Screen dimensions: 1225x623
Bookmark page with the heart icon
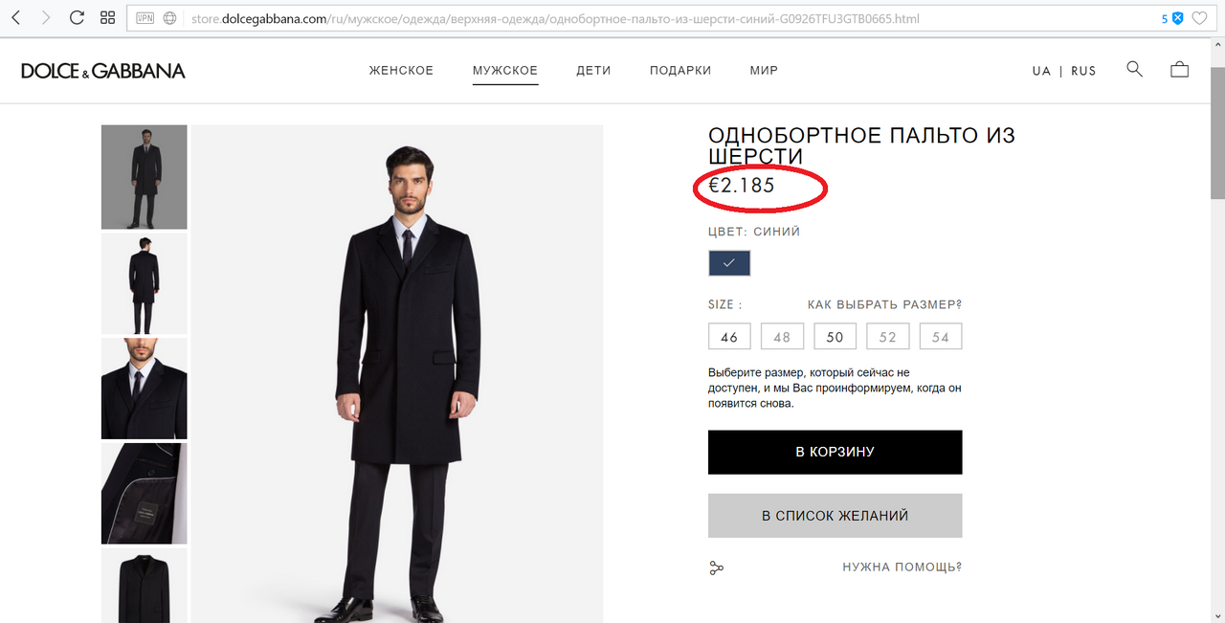point(1199,18)
